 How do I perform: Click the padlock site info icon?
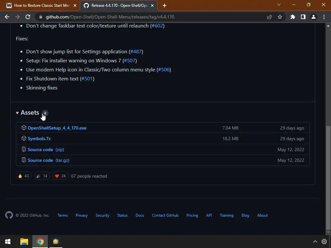(x=41, y=17)
